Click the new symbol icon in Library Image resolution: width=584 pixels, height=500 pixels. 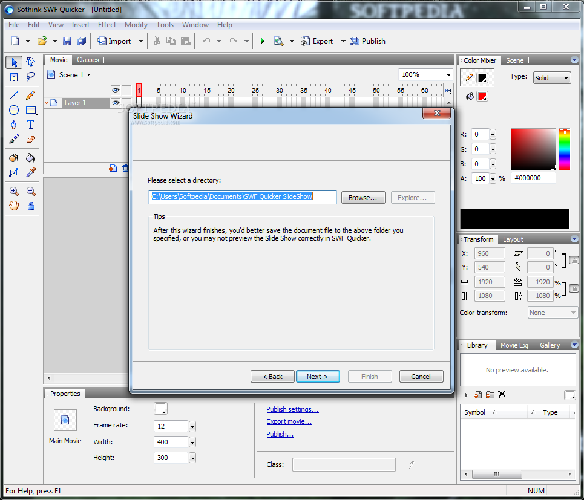pyautogui.click(x=478, y=395)
